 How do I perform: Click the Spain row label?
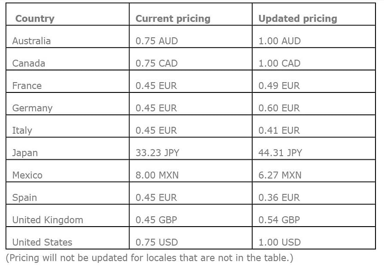[x=25, y=197]
